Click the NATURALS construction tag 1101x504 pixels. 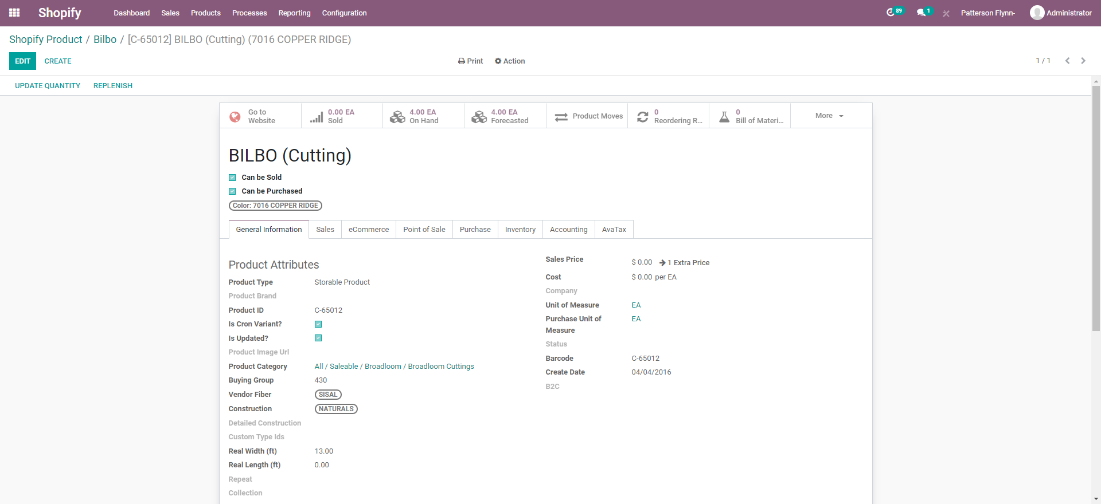tap(336, 409)
